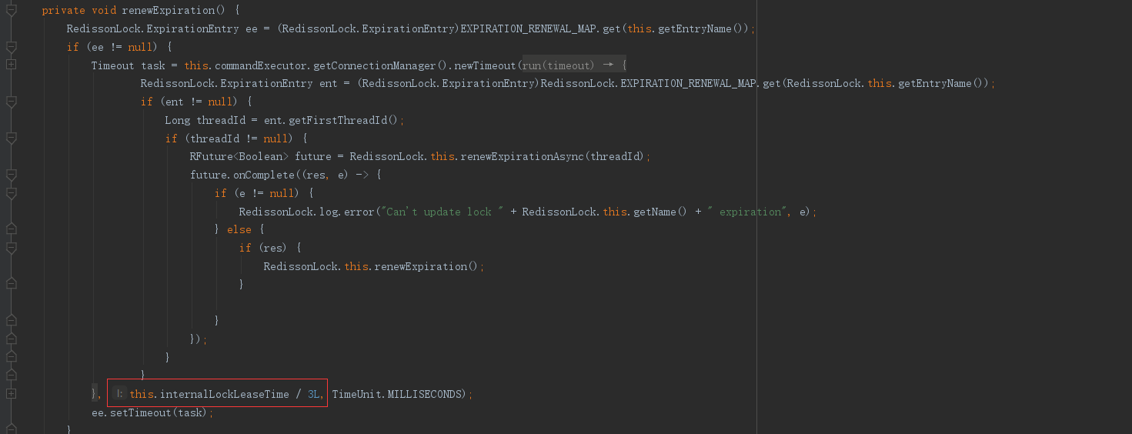Image resolution: width=1132 pixels, height=434 pixels.
Task: Click the '3L' literal
Action: tap(314, 394)
